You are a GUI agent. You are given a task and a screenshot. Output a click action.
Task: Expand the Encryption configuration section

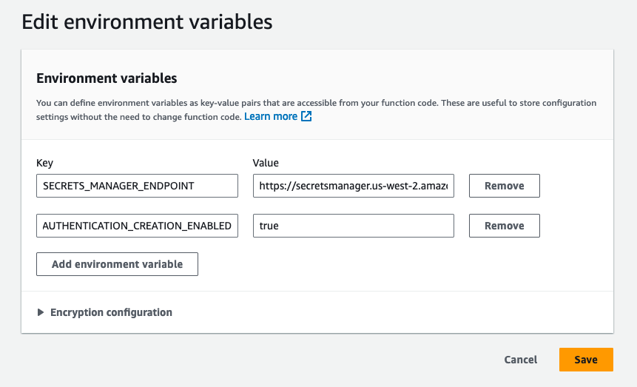pyautogui.click(x=104, y=312)
